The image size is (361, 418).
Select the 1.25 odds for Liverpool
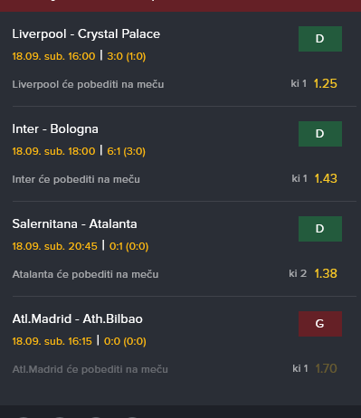(326, 83)
